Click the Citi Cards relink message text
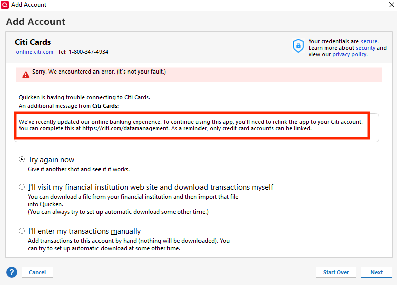Image resolution: width=397 pixels, height=285 pixels. point(190,125)
